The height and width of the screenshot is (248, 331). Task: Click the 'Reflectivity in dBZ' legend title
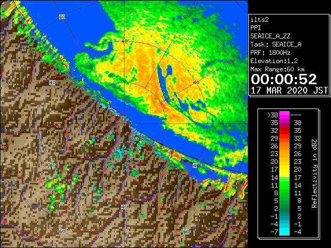(x=314, y=174)
